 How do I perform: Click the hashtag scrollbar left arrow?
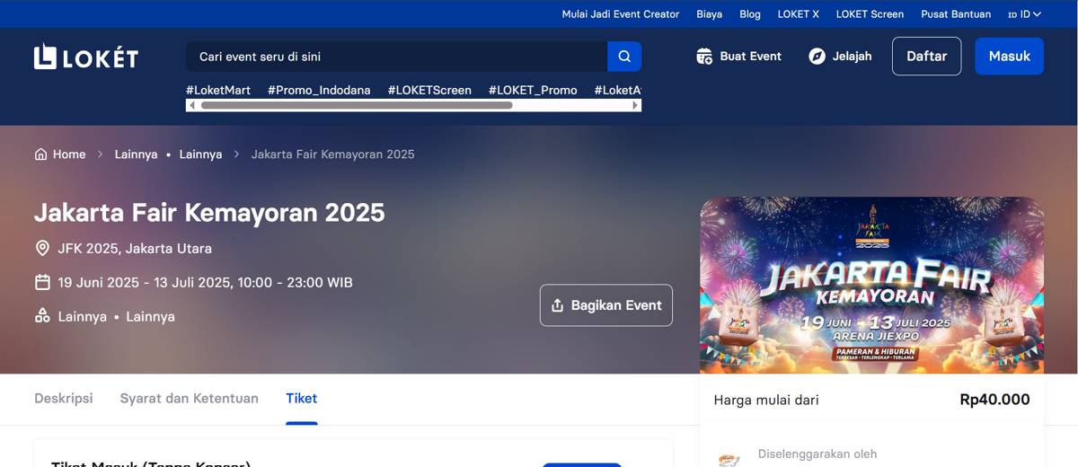(x=191, y=105)
